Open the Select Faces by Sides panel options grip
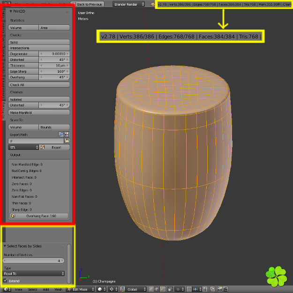The height and width of the screenshot is (293, 293). point(62,247)
